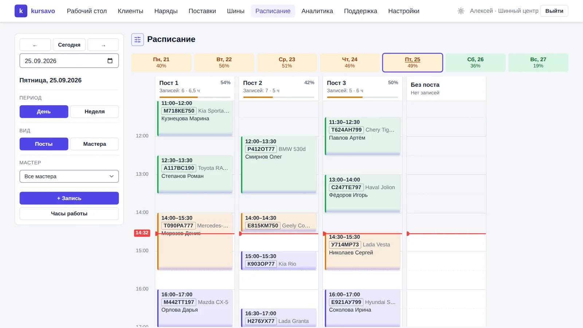Screen dimensions: 583x328
Task: Open the calendar picker icon in date field
Action: click(x=110, y=61)
